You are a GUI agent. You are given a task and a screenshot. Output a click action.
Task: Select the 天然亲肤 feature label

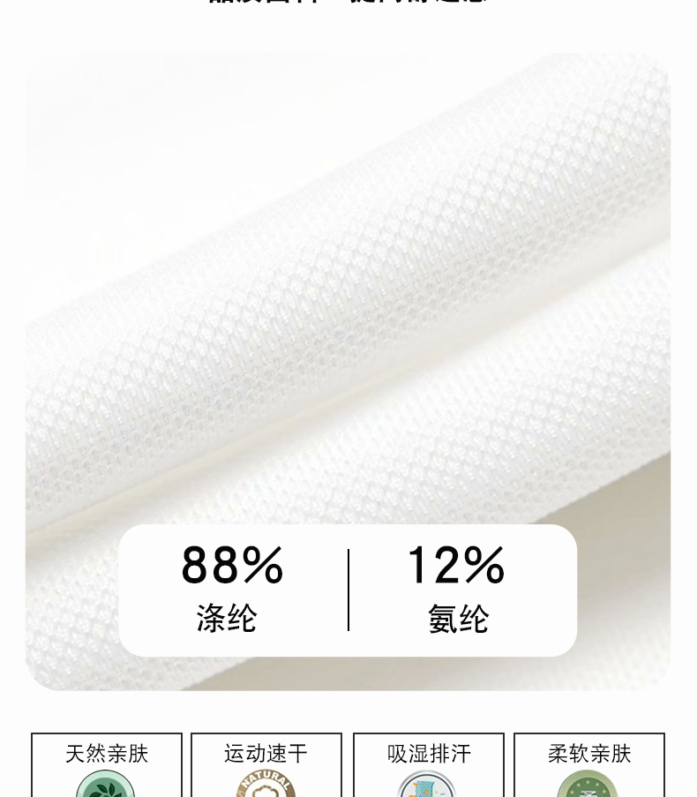coord(107,754)
